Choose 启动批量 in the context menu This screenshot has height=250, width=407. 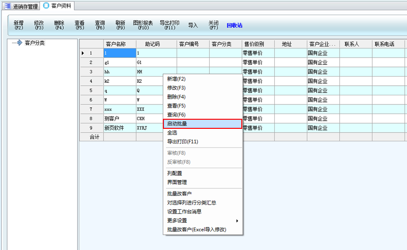coord(203,124)
